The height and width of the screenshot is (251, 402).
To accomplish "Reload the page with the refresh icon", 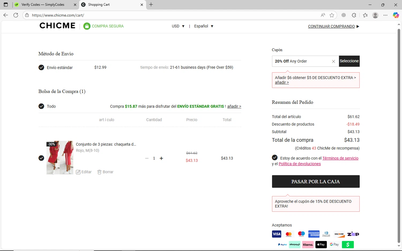I will tap(16, 15).
